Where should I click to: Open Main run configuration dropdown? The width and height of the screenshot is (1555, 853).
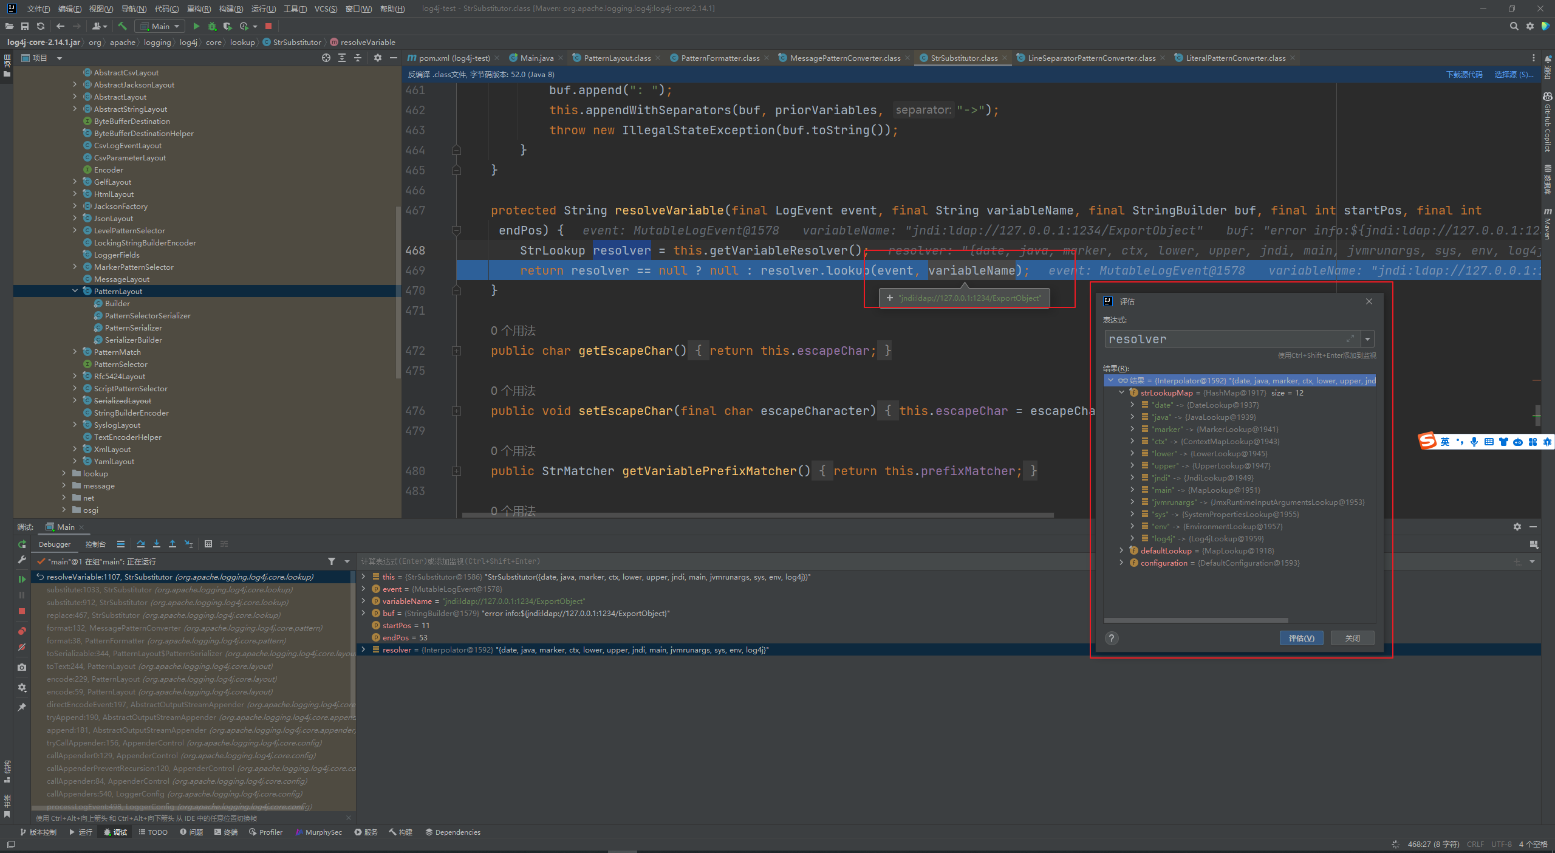(x=160, y=26)
